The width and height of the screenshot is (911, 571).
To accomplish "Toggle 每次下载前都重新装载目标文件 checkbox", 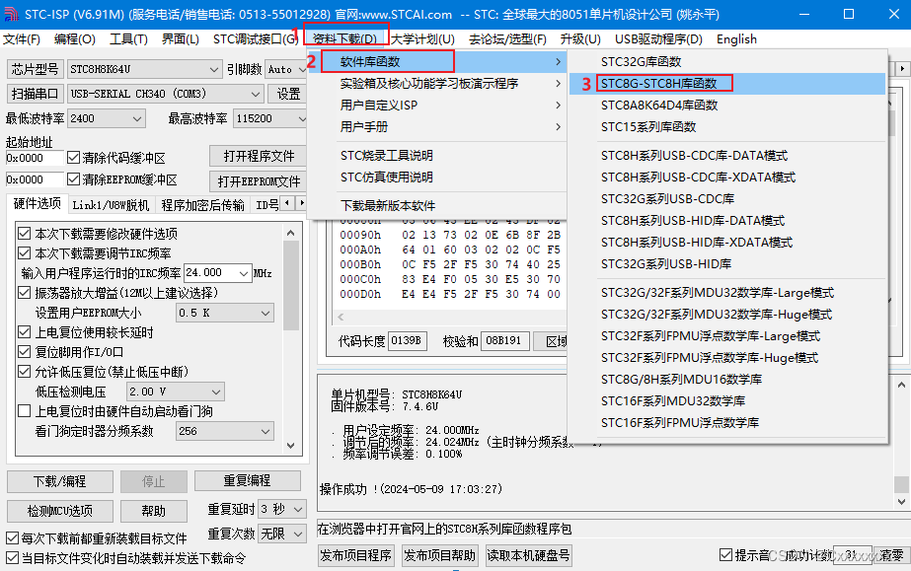I will [12, 537].
